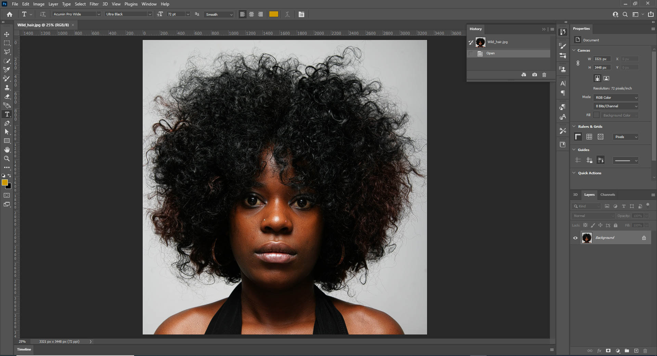The image size is (657, 356).
Task: Click the text color swatch in options bar
Action: click(273, 14)
